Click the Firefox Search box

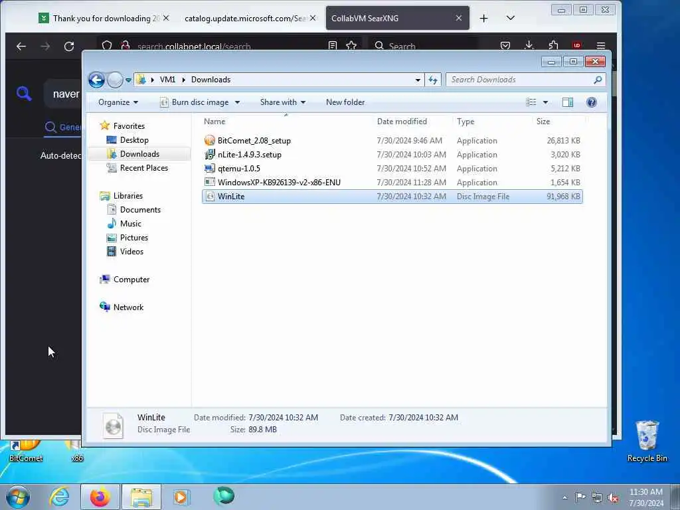pyautogui.click(x=423, y=46)
